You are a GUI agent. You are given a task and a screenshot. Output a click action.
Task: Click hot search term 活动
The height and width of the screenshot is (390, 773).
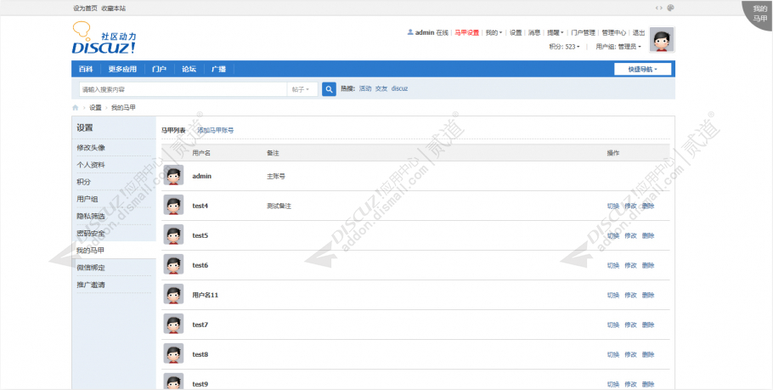coord(365,88)
